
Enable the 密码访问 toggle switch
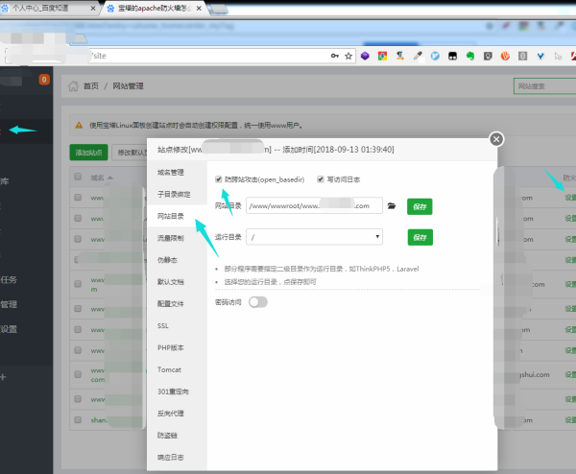[257, 302]
